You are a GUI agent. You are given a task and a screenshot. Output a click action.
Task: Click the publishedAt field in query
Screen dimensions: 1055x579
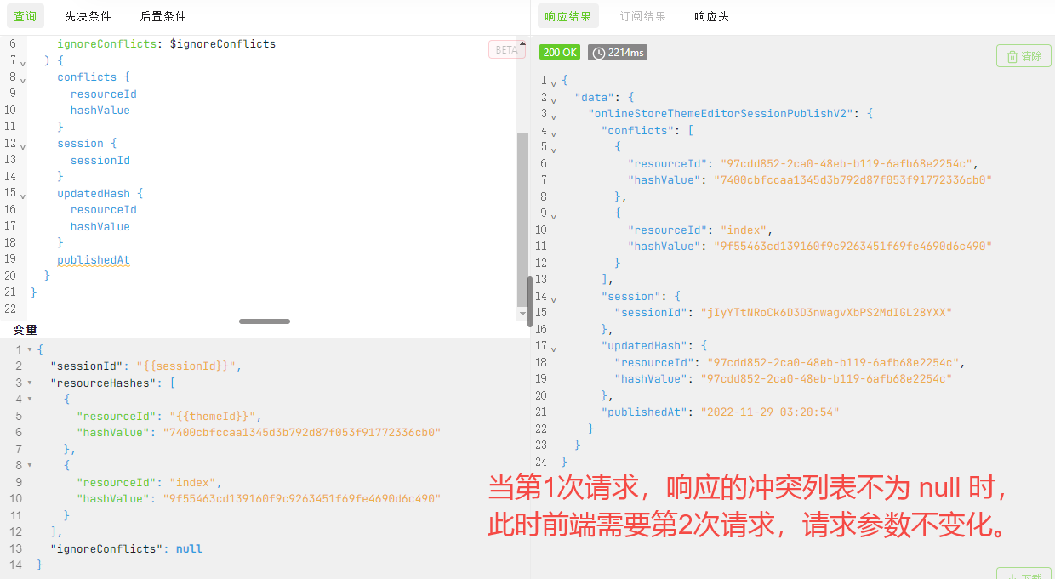(x=94, y=259)
